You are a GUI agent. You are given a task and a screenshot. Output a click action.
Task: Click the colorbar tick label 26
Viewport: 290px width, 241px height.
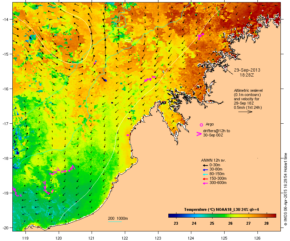click(x=230, y=223)
